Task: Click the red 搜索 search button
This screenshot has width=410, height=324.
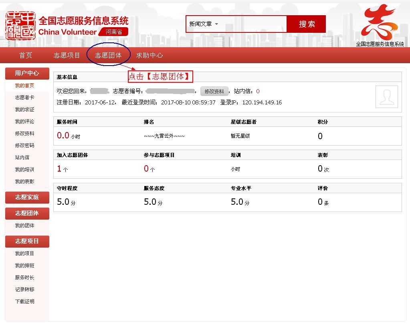Action: 306,24
